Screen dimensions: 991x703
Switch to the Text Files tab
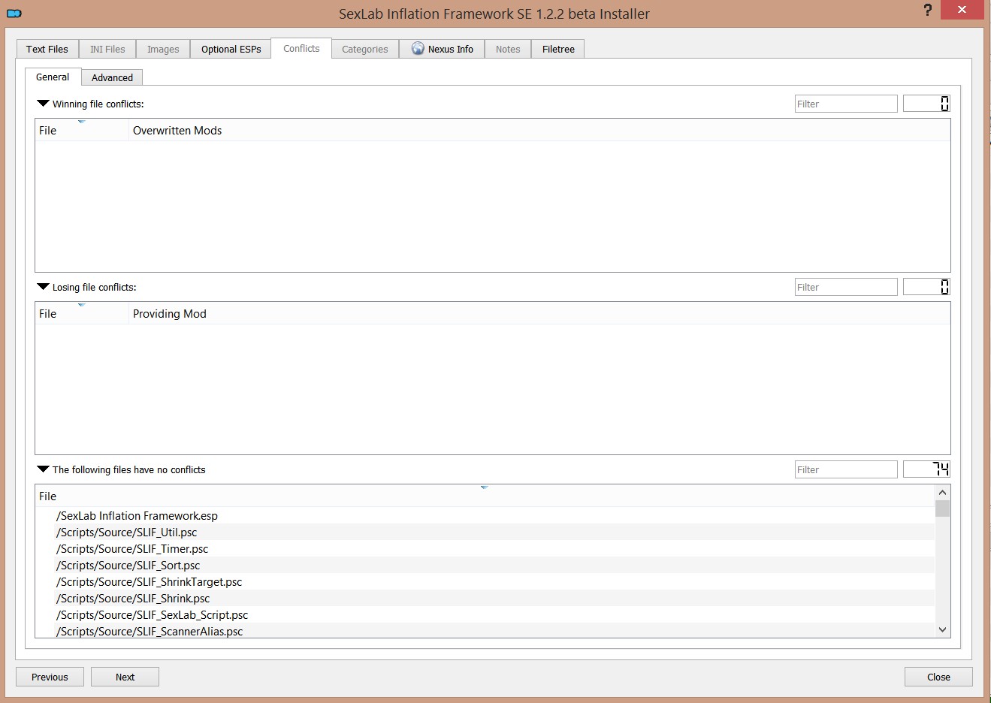tap(47, 48)
